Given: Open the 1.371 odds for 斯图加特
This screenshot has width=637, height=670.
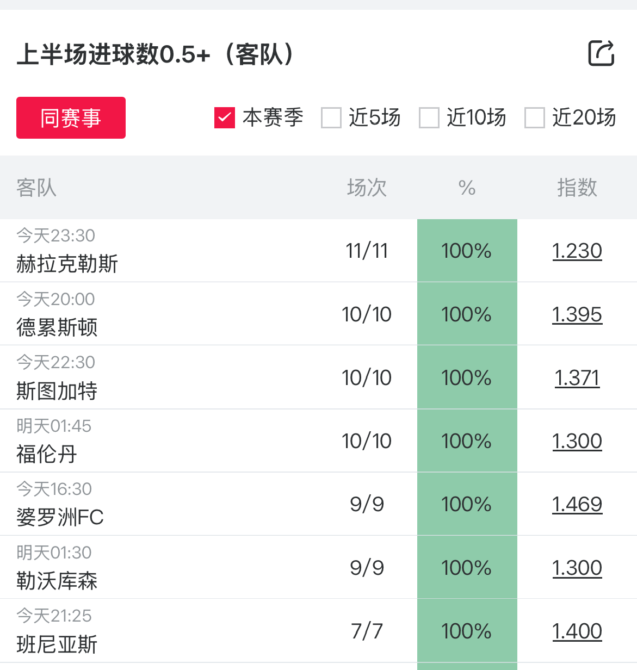Looking at the screenshot, I should pyautogui.click(x=577, y=378).
